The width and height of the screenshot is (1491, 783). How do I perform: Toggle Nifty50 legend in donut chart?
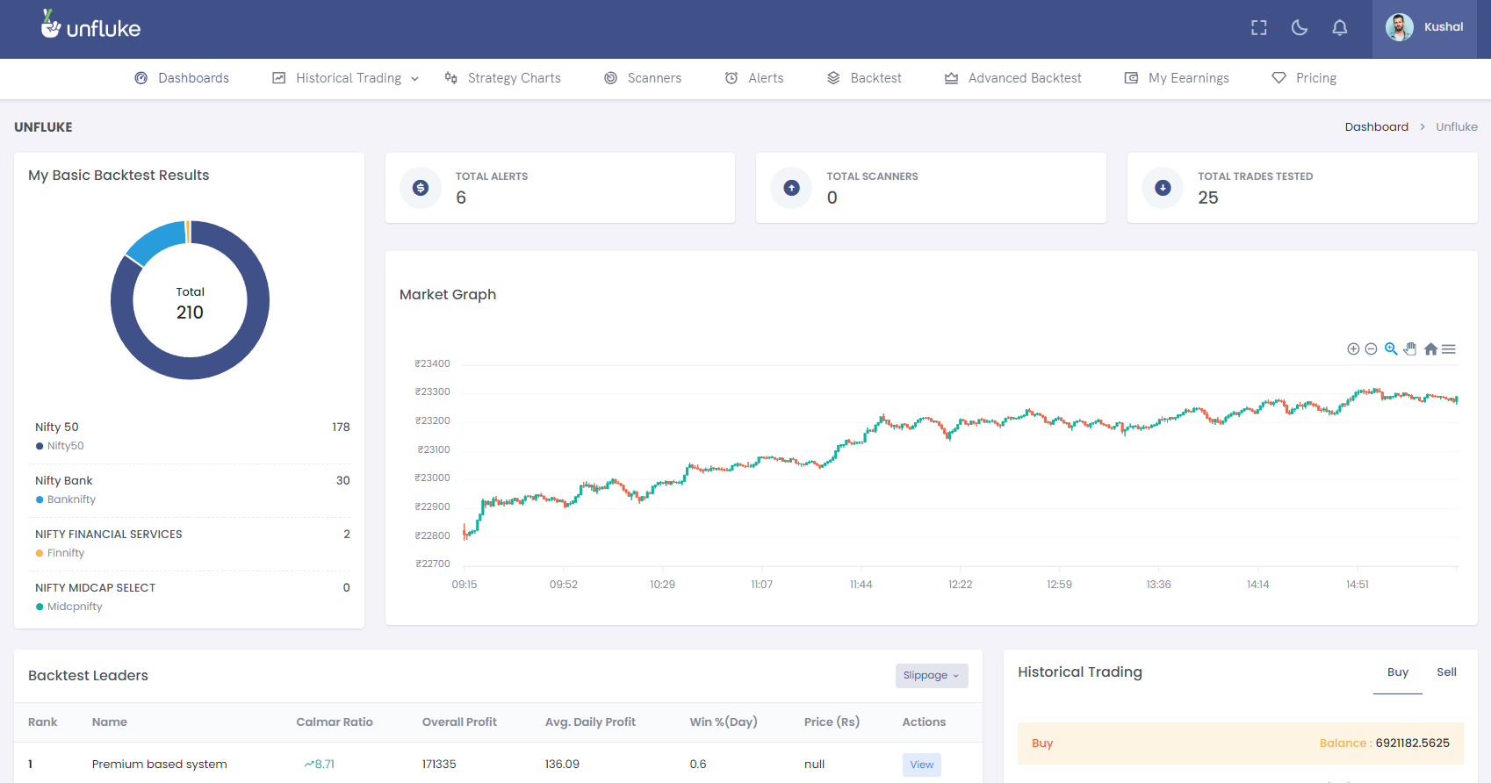(60, 446)
